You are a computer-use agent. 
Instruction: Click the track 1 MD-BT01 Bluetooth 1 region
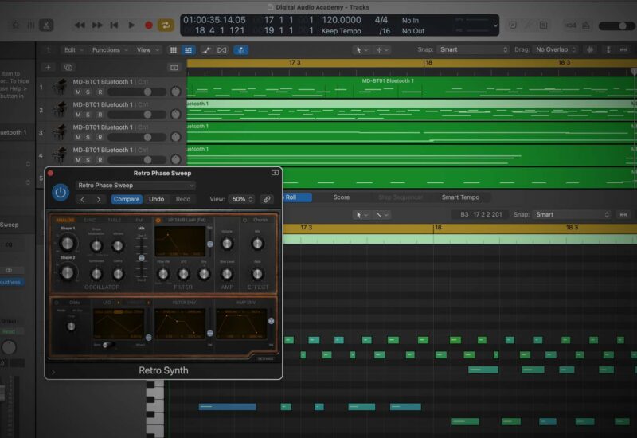click(411, 88)
